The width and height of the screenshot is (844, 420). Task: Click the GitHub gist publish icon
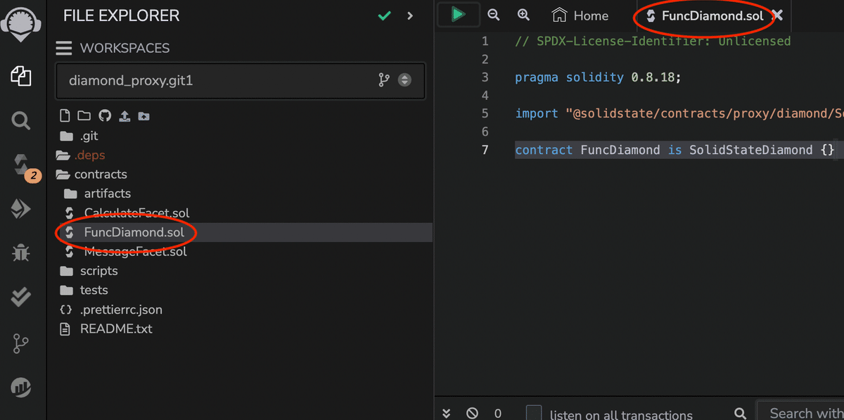click(104, 116)
